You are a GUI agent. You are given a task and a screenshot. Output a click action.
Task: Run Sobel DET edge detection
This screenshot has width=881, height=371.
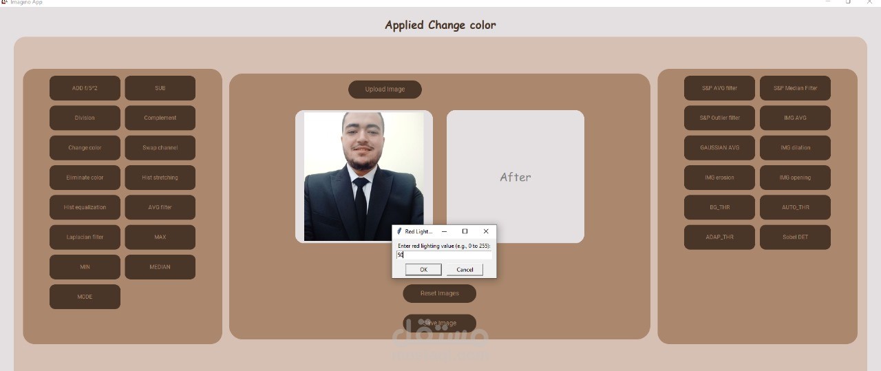(x=795, y=237)
